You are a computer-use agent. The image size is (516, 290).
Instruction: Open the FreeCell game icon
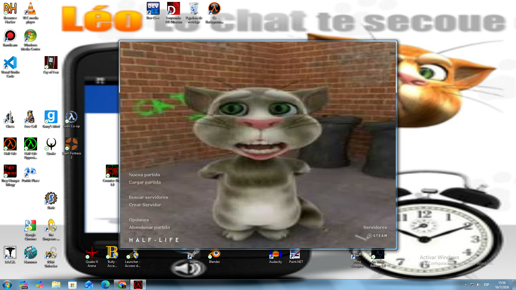30,119
